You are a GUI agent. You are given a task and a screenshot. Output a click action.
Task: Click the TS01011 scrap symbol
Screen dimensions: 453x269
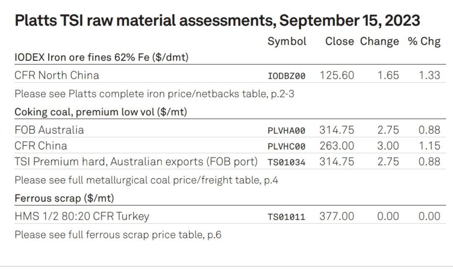tap(286, 217)
